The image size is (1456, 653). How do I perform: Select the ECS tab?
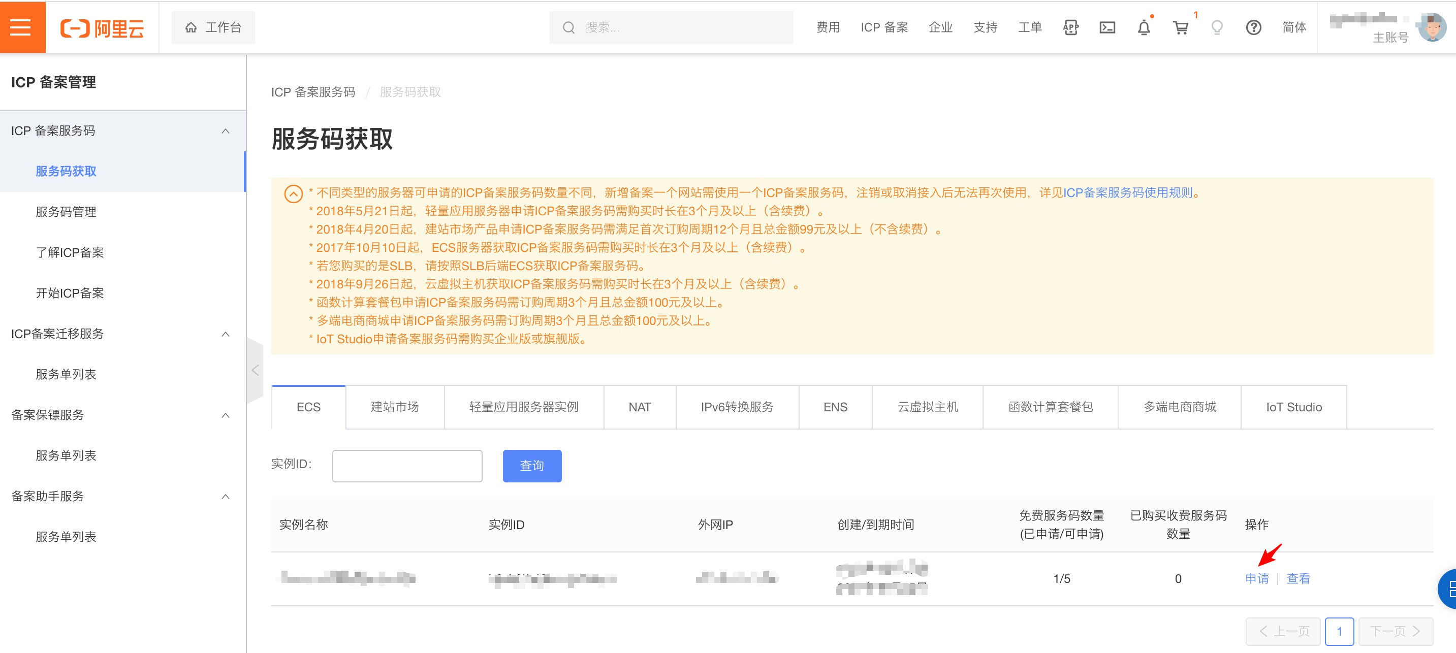(308, 407)
